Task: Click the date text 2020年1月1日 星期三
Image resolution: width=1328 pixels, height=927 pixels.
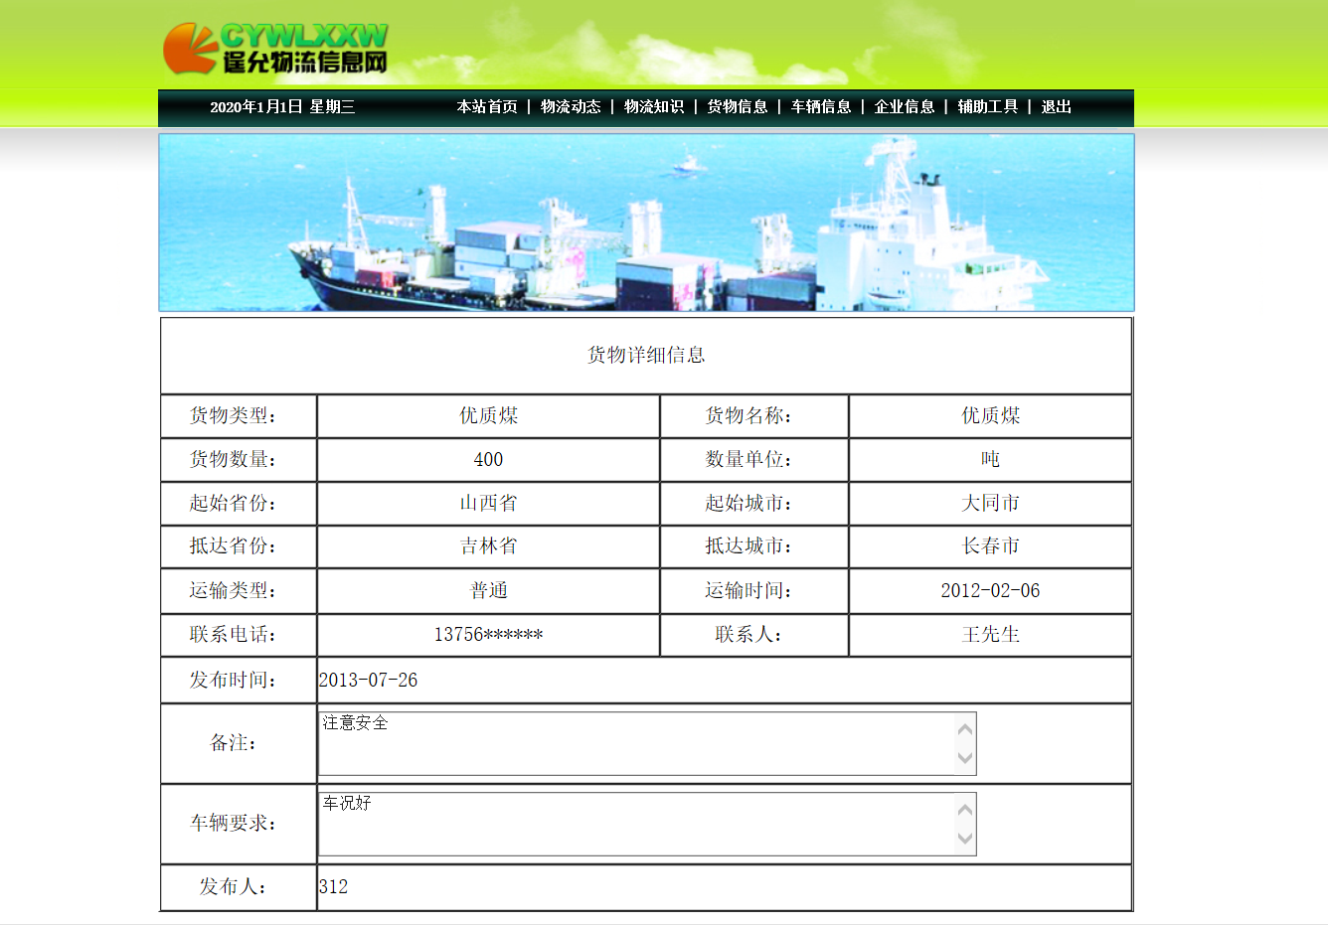Action: [x=282, y=106]
